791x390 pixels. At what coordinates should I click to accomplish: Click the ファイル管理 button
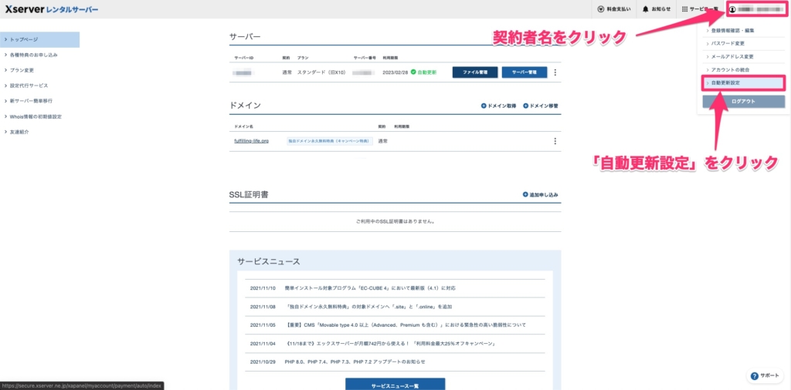[x=474, y=72]
